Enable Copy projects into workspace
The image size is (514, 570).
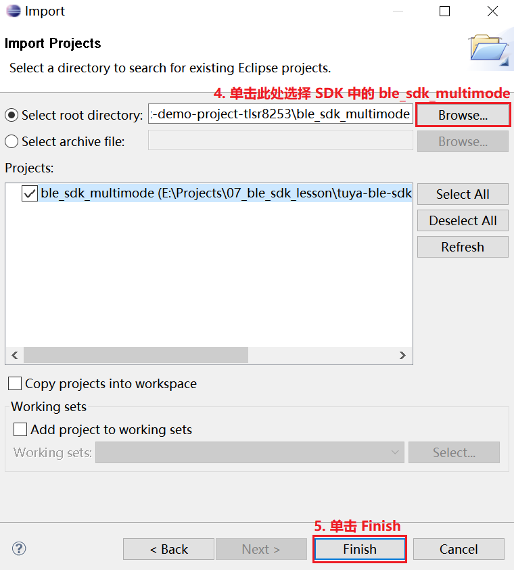click(14, 383)
